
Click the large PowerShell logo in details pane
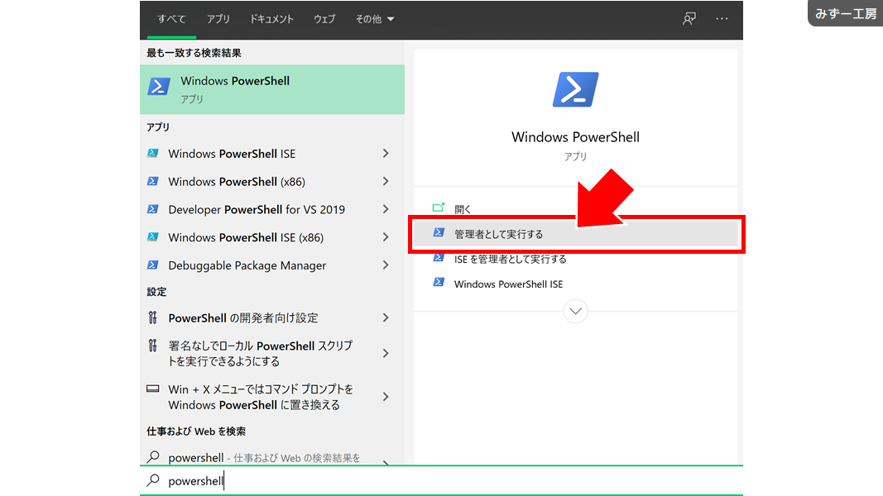[575, 89]
